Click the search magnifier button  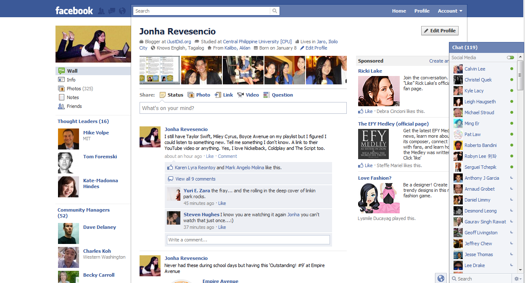coord(274,11)
